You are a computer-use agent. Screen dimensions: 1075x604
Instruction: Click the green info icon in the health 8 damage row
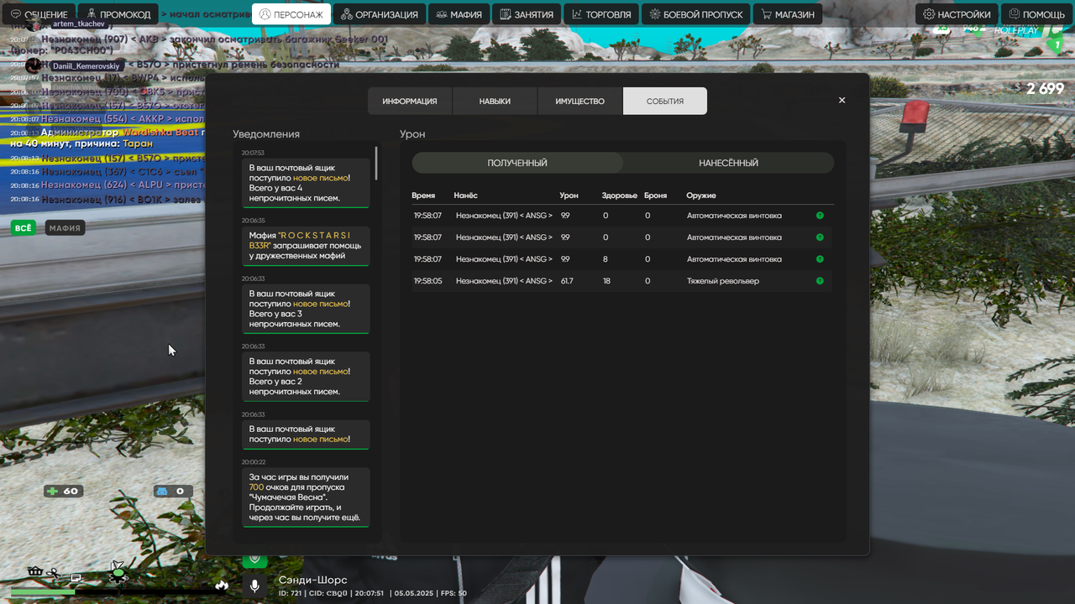[x=820, y=259]
